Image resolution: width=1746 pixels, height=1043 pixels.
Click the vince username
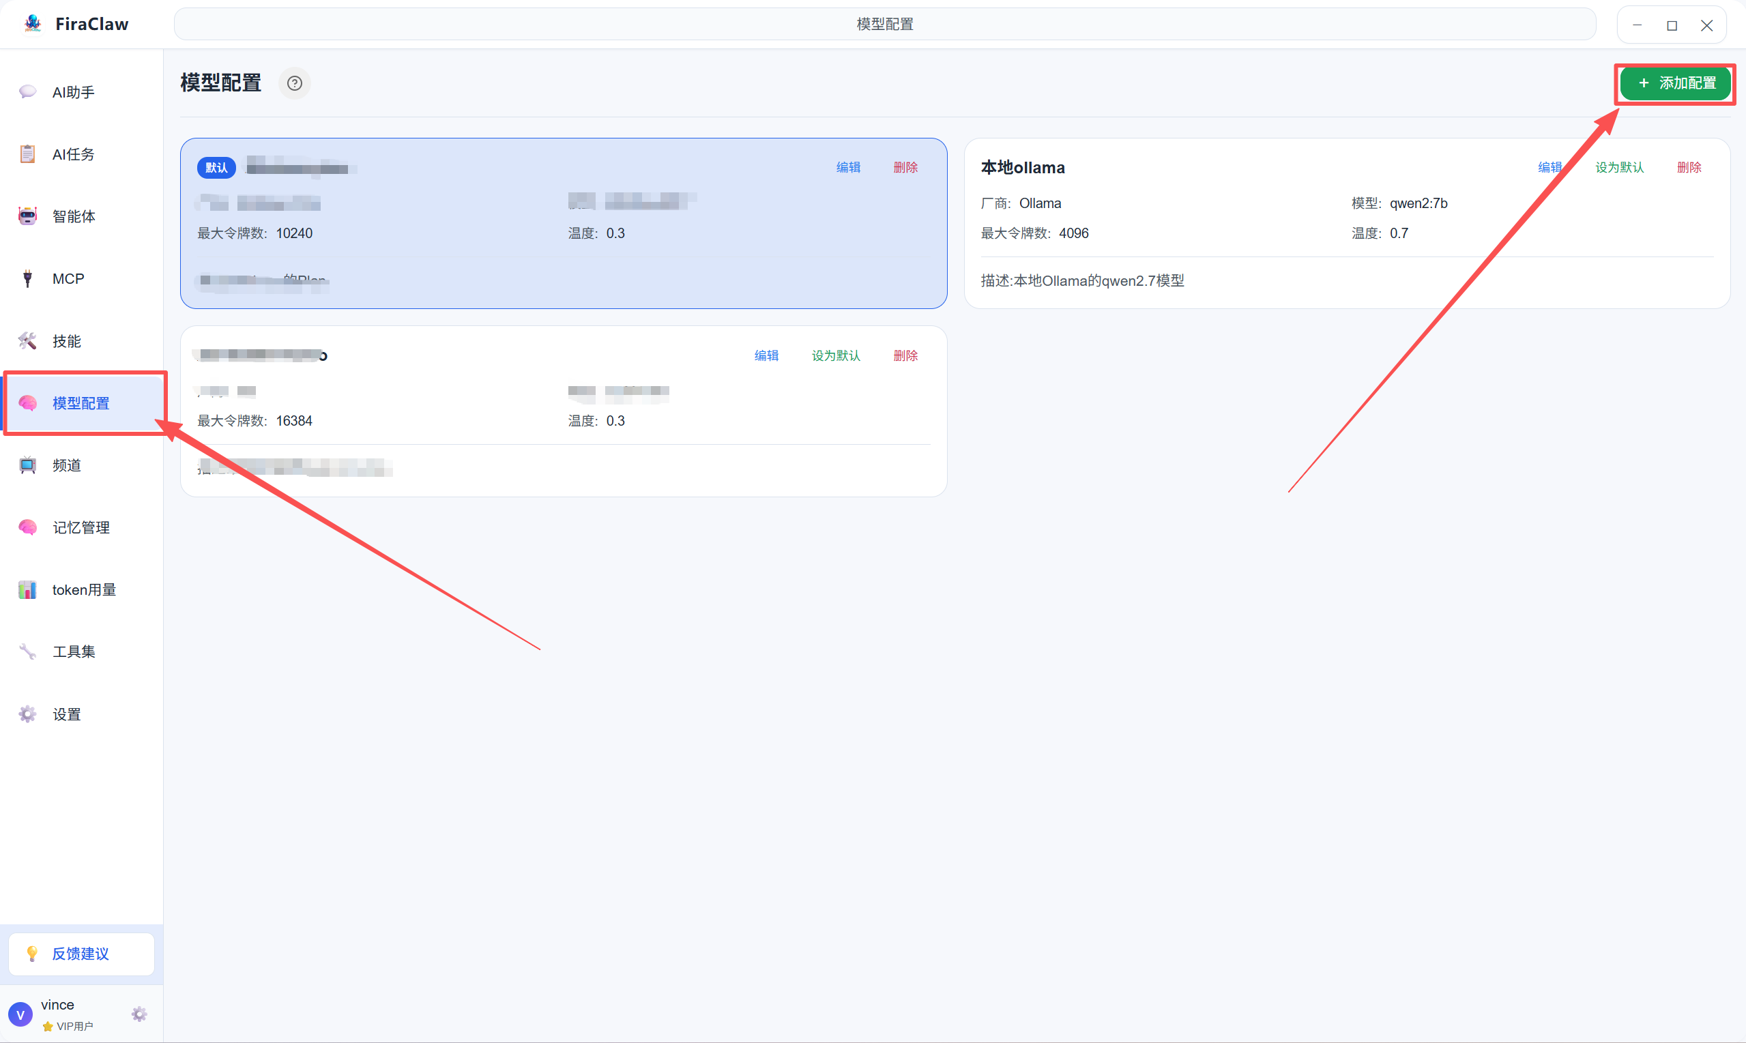pyautogui.click(x=57, y=1005)
